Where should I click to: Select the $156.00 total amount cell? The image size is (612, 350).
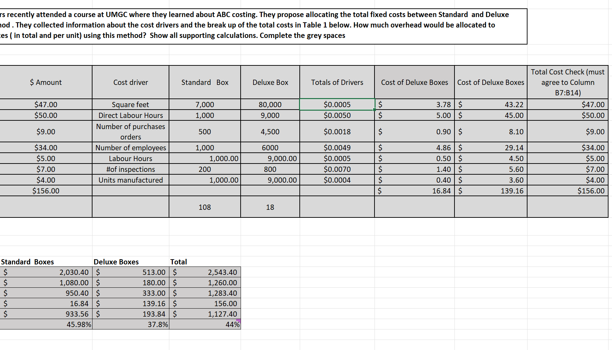46,191
